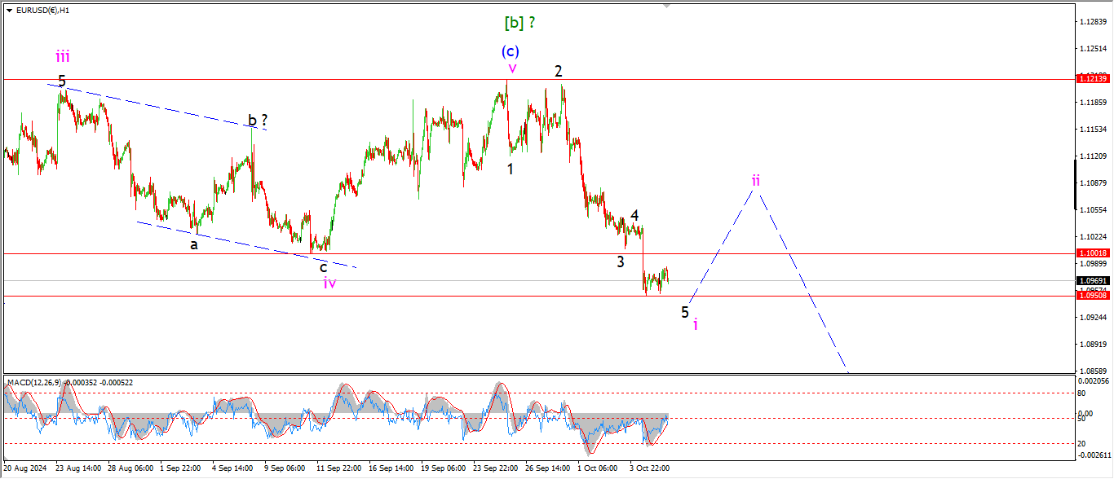Select the red 1.10018 price level label
This screenshot has height=479, width=1114.
[x=1092, y=254]
